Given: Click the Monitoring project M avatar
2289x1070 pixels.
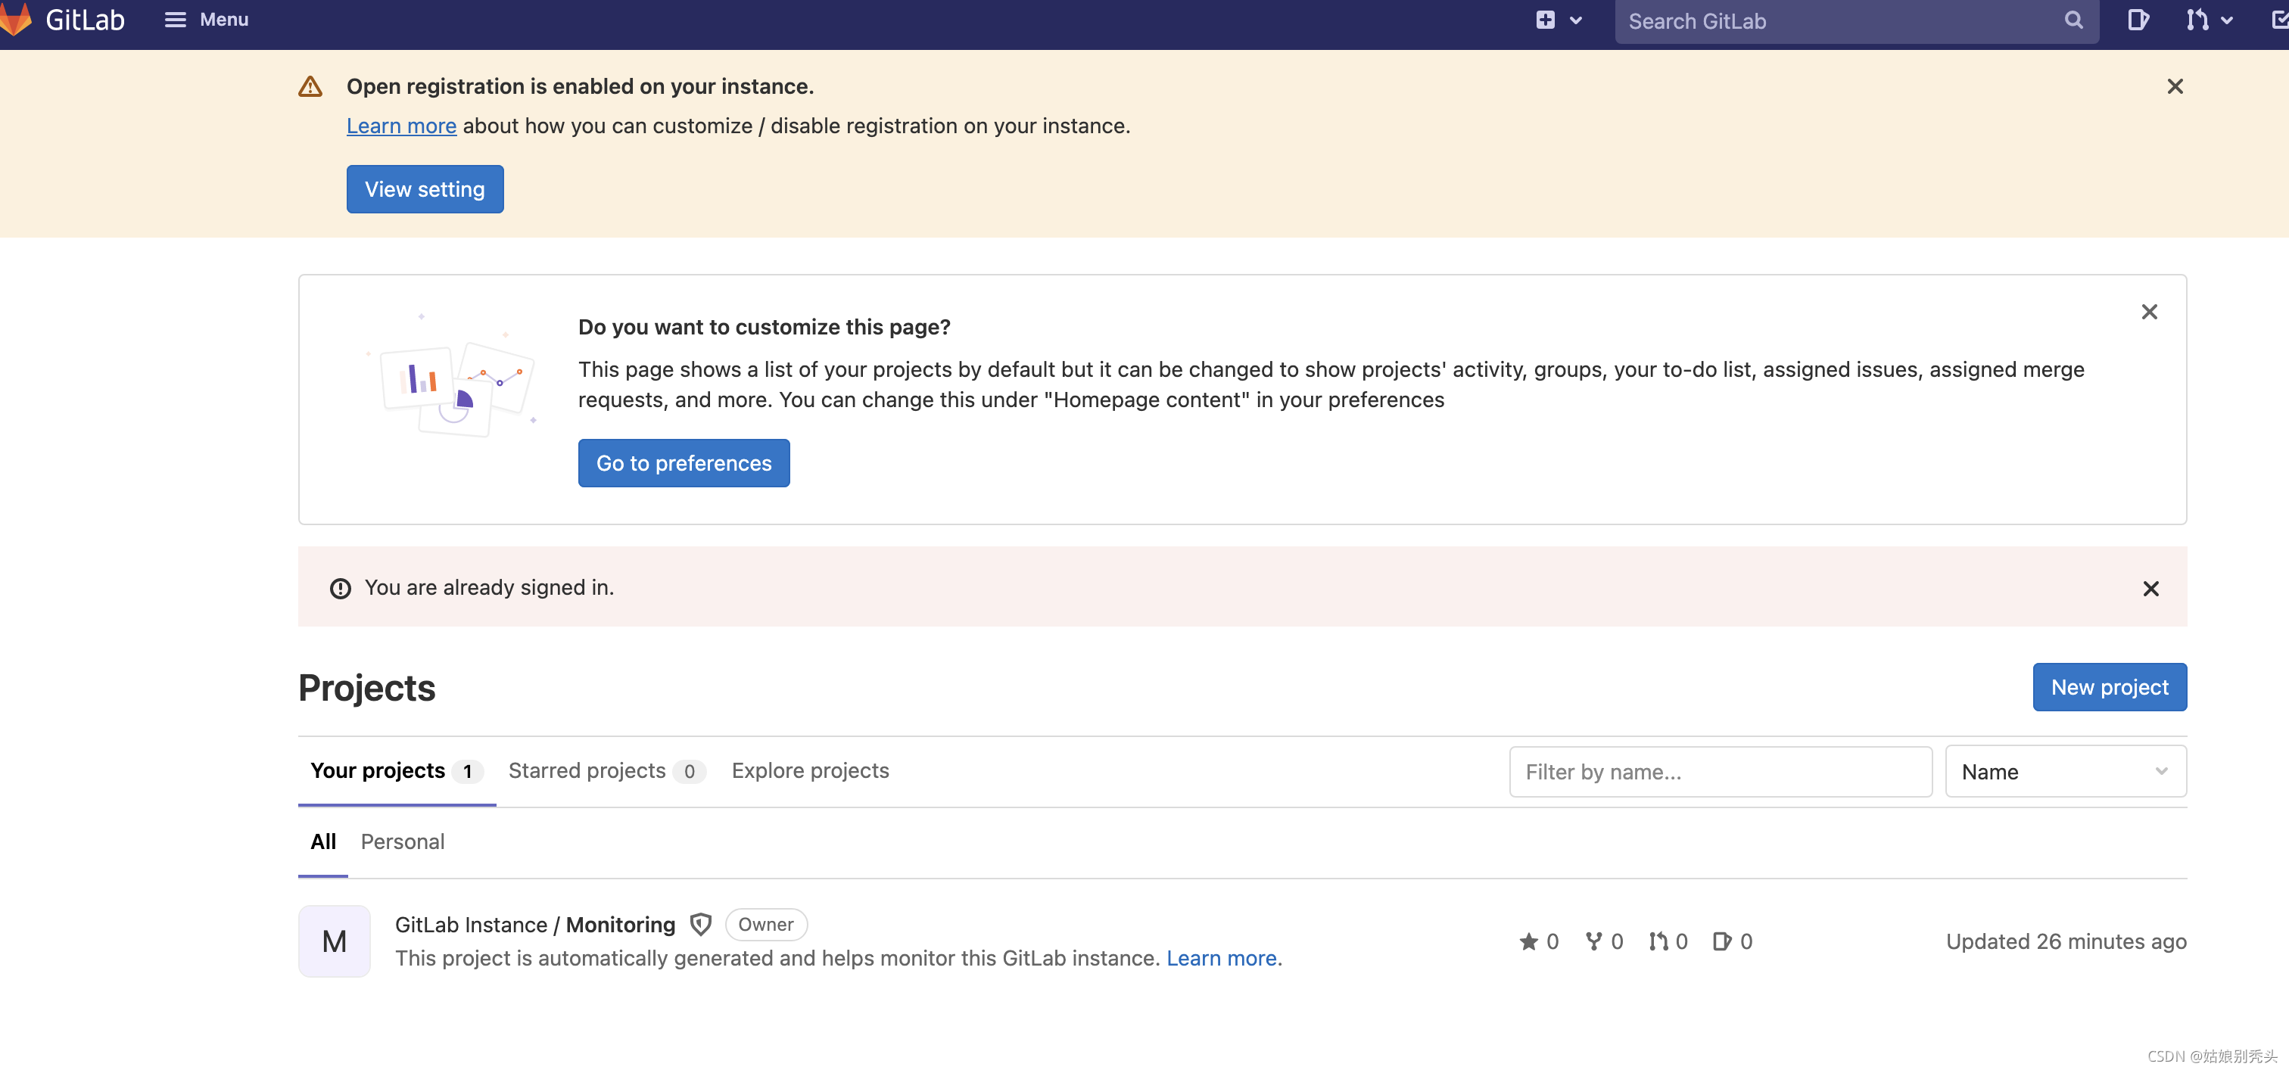Looking at the screenshot, I should [x=334, y=941].
